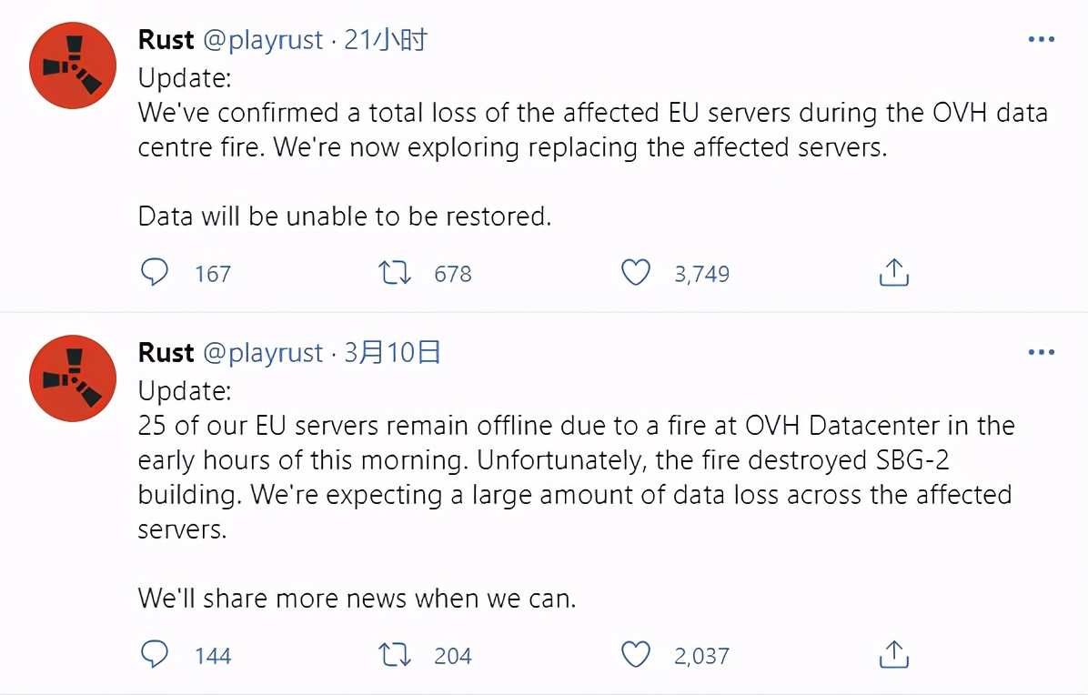Share the March 10 tweet
Viewport: 1088px width, 695px height.
(x=893, y=654)
